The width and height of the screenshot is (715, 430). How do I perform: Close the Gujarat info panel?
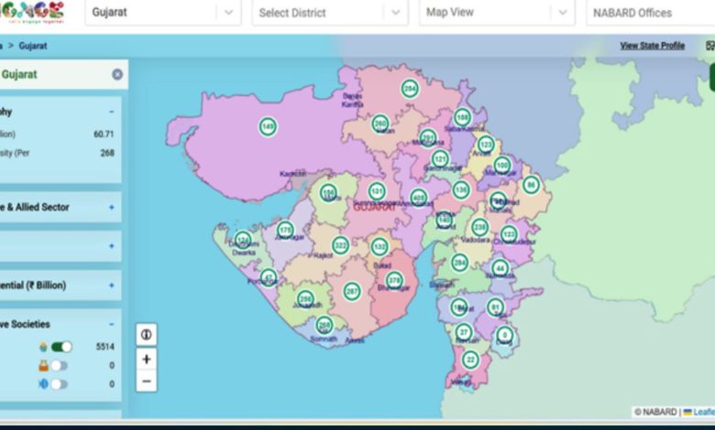(117, 74)
